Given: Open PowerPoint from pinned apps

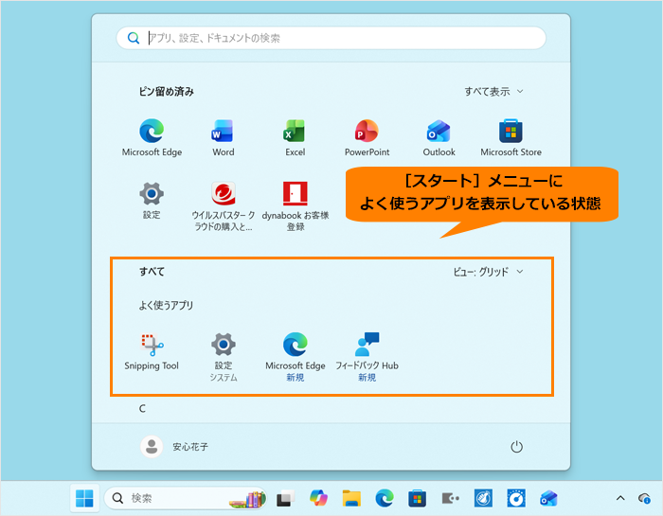Looking at the screenshot, I should [367, 138].
